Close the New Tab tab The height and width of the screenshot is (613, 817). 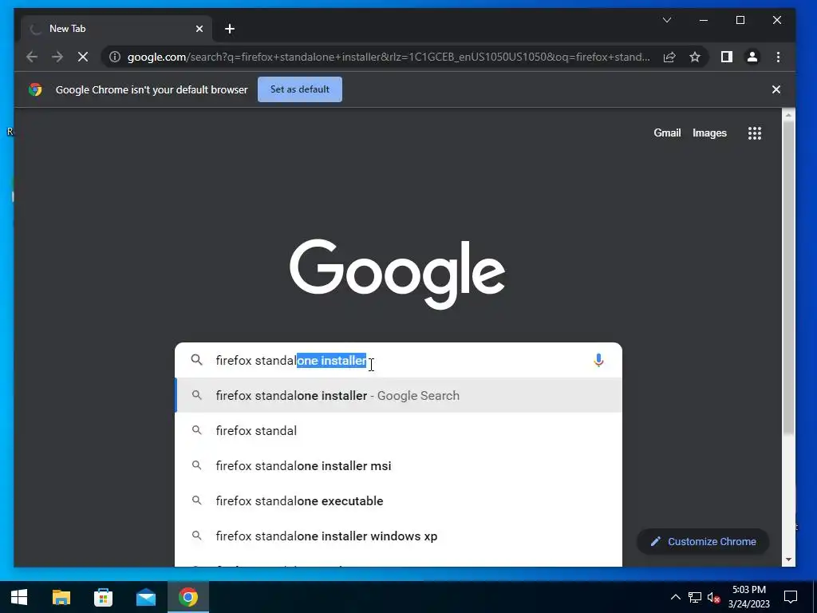(199, 29)
